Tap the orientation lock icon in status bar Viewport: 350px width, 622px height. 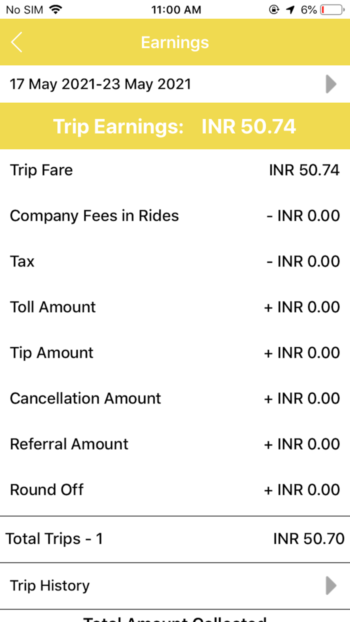(273, 8)
